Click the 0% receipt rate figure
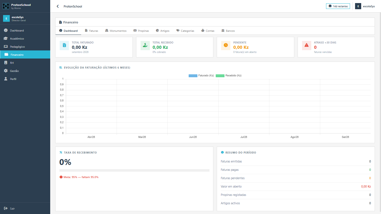The image size is (381, 214). (x=65, y=162)
